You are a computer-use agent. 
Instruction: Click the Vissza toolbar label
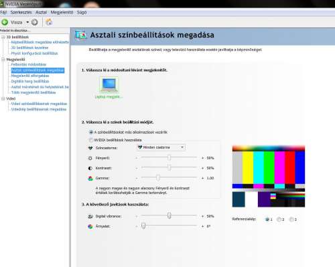17,22
